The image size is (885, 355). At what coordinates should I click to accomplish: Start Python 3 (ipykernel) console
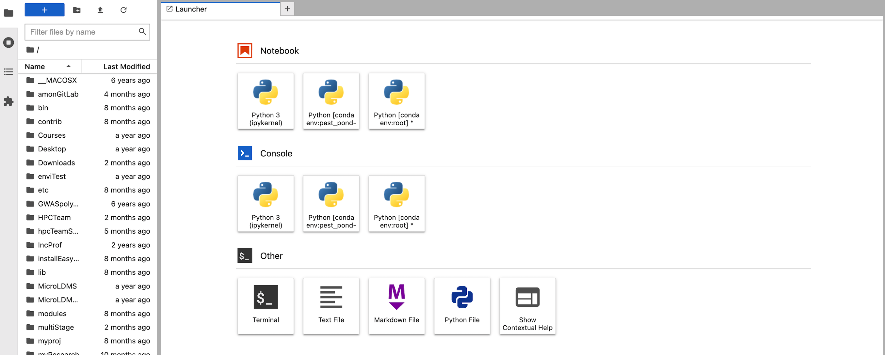265,204
